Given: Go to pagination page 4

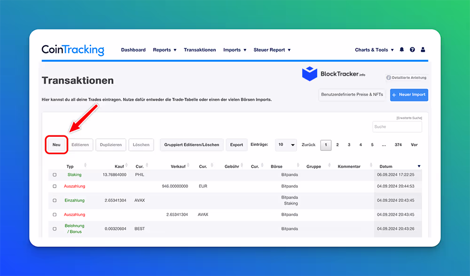Looking at the screenshot, I should coord(360,145).
